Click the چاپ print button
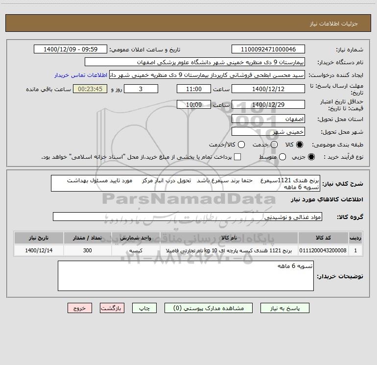Screen dimensions: 377x365 point(144,308)
